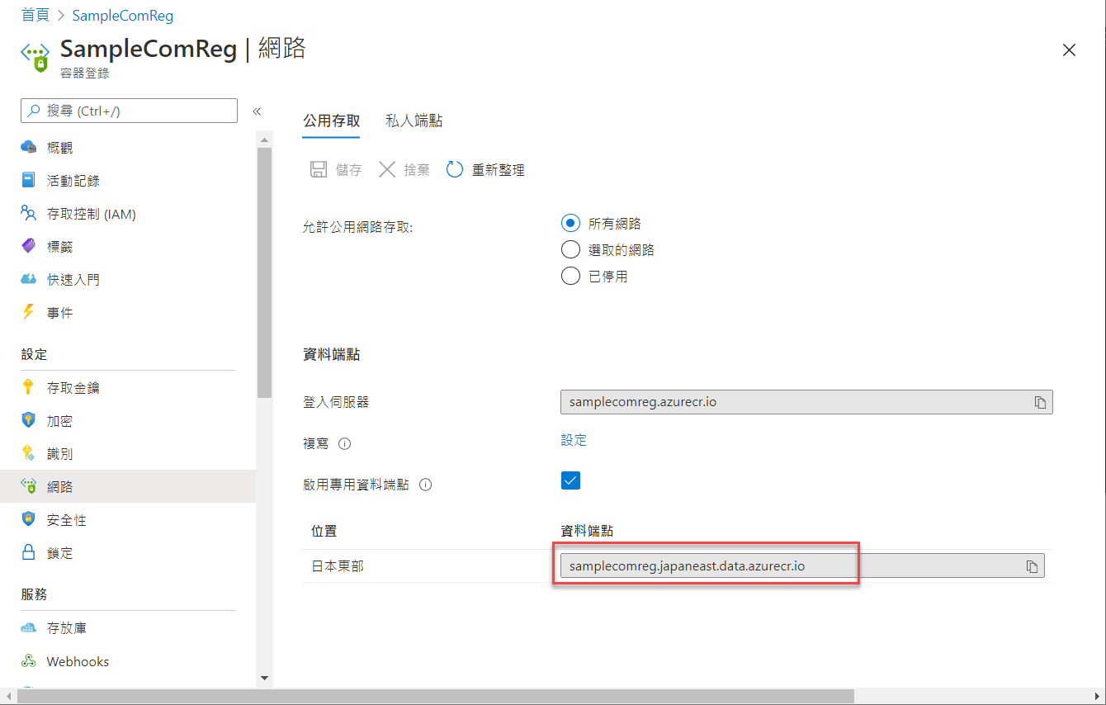The height and width of the screenshot is (705, 1106).
Task: Click the 活動記錄 log icon
Action: (x=29, y=180)
